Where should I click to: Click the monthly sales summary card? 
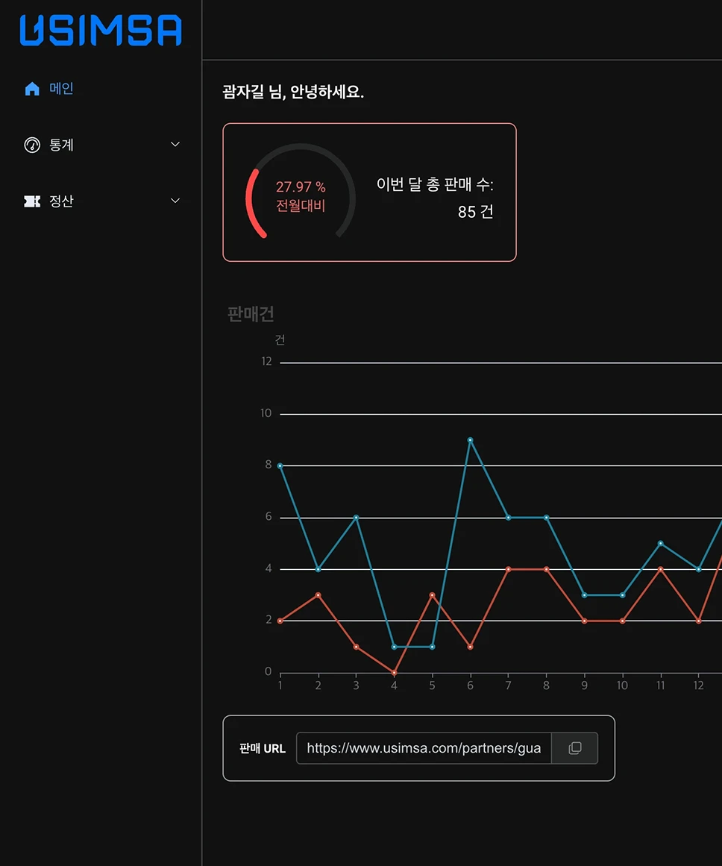[369, 192]
